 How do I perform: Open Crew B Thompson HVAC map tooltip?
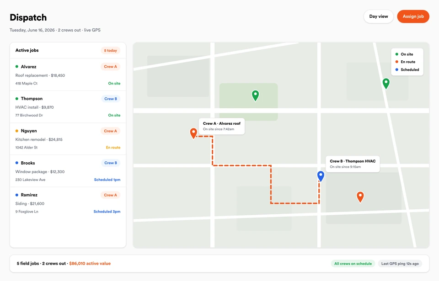(353, 164)
